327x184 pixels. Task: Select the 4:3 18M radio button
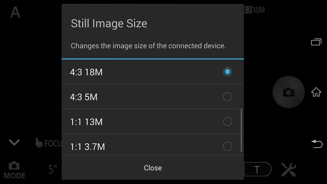point(227,72)
